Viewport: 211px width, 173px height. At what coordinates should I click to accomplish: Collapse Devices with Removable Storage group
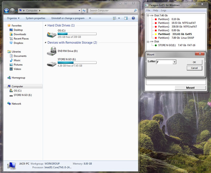click(x=46, y=43)
